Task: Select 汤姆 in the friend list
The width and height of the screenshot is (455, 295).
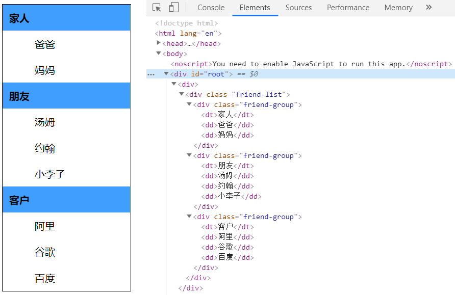Action: click(45, 122)
